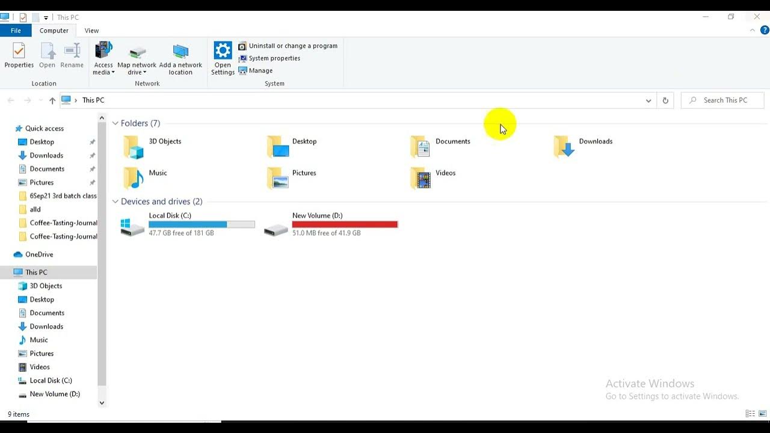Screen dimensions: 770x433
Task: Open pinned Downloads under Quick access
Action: click(46, 155)
